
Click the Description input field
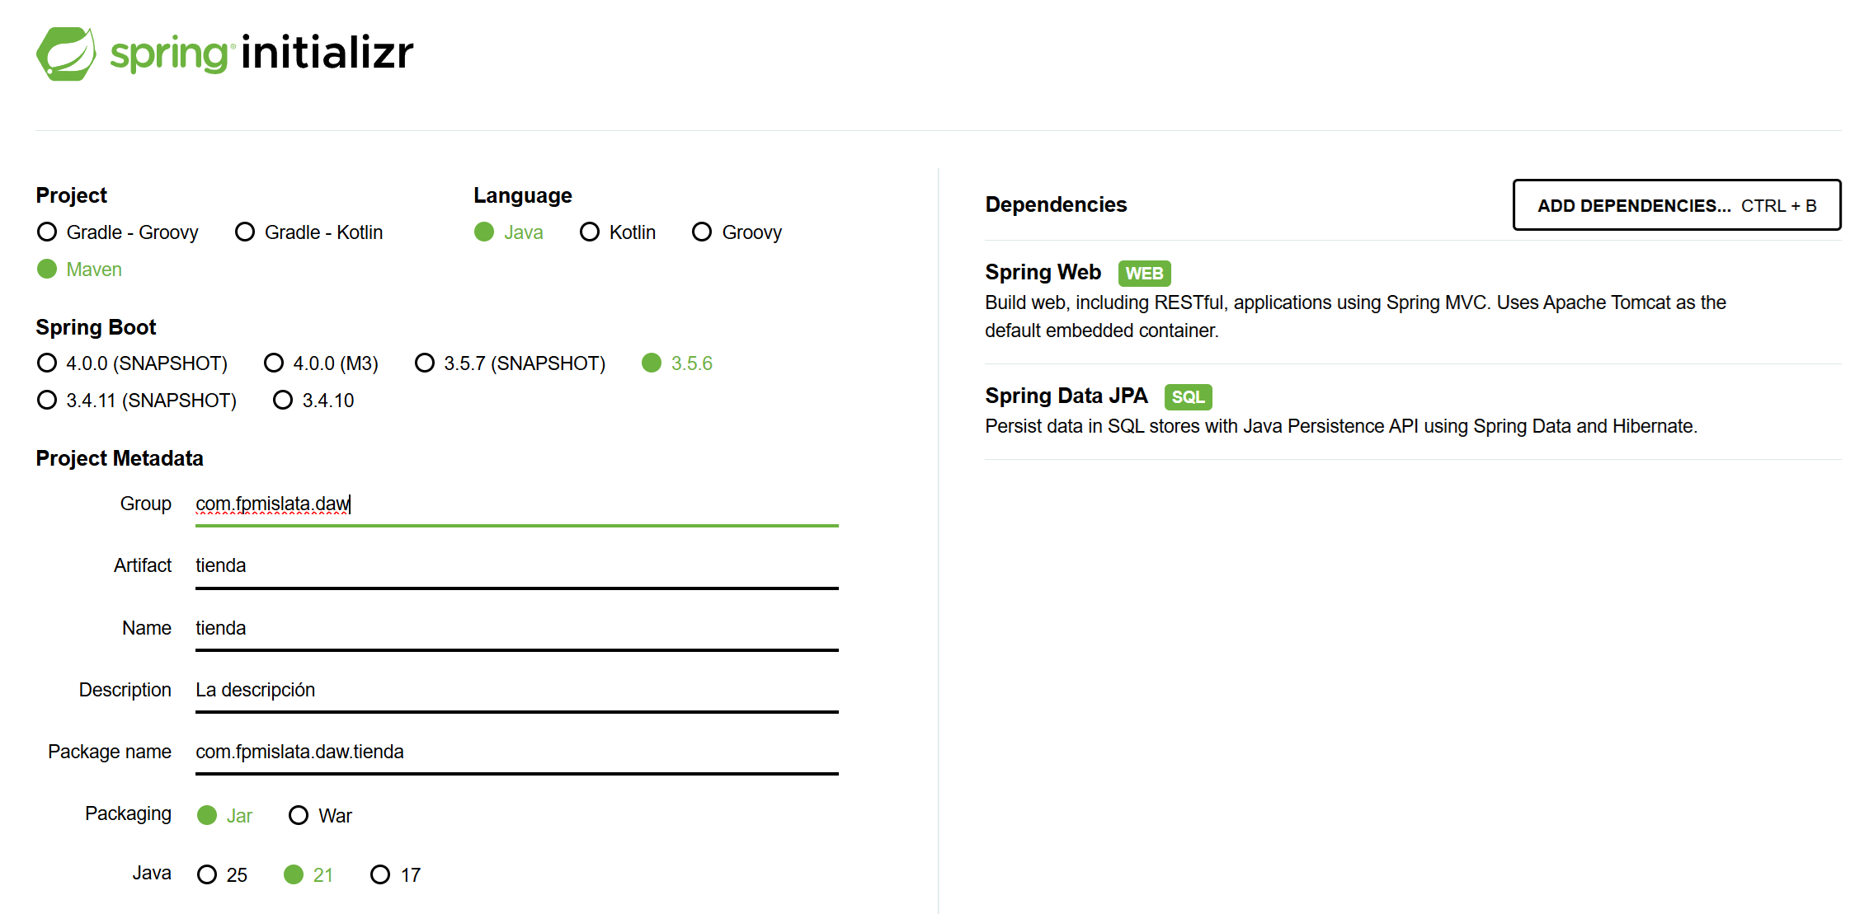[x=516, y=691]
